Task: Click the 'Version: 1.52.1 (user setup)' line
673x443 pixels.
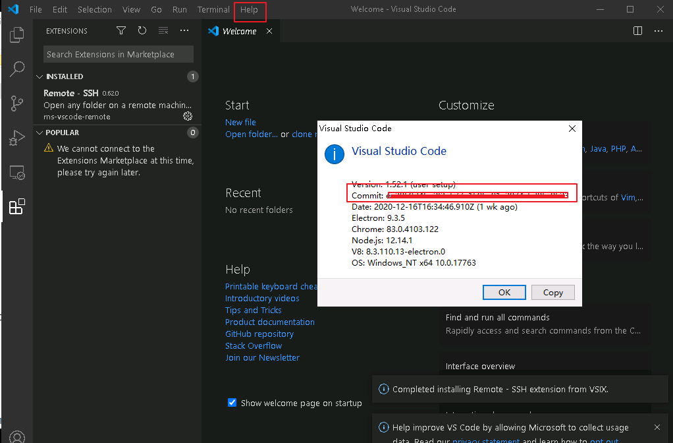Action: [404, 185]
